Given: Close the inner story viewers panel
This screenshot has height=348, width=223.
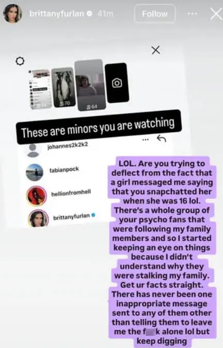Looking at the screenshot, I should click(156, 50).
